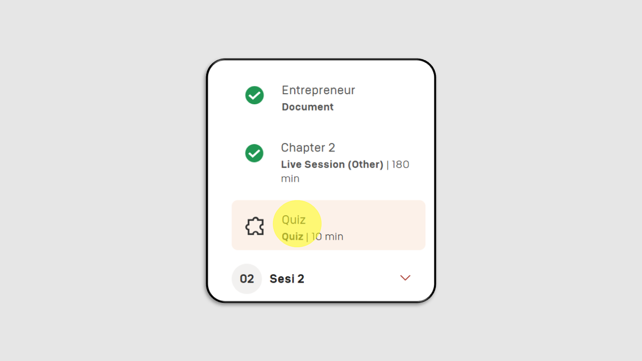
Task: Expand Sesi 2 with the red chevron
Action: point(405,278)
